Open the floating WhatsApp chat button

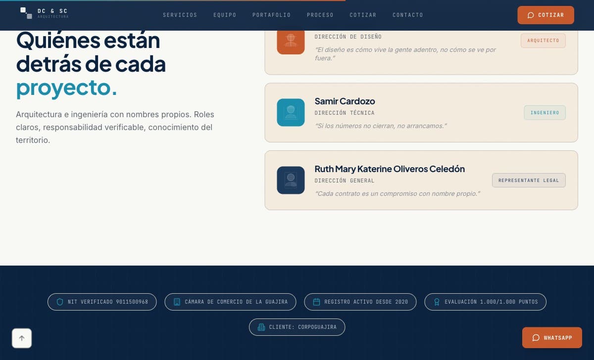pos(552,338)
